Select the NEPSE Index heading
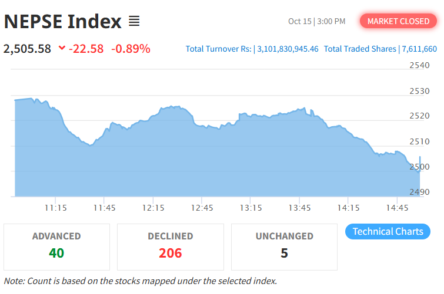Viewport: 444px width, 294px height. tap(62, 22)
